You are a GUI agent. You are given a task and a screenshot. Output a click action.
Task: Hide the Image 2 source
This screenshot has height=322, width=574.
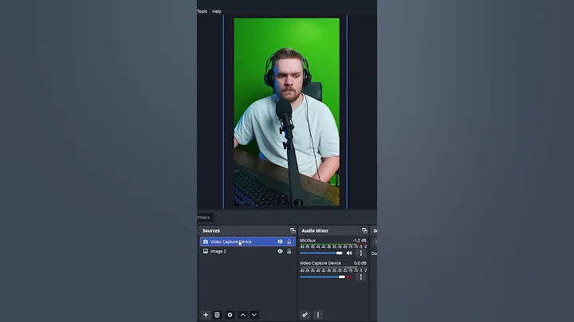coord(280,251)
